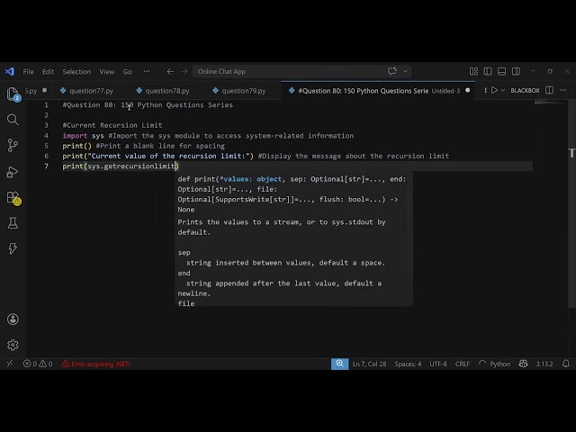This screenshot has height=432, width=576.
Task: Click line 3 comment Current Recursion Limit
Action: coord(112,125)
